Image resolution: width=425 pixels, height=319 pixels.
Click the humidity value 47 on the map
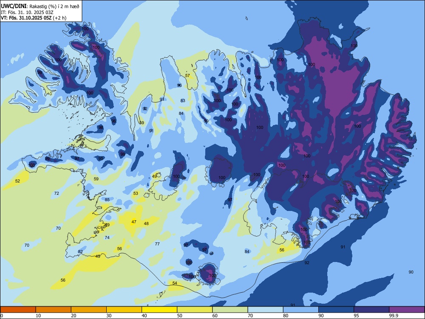133,222
